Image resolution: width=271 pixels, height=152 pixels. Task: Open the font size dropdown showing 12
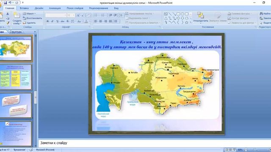tap(71, 15)
